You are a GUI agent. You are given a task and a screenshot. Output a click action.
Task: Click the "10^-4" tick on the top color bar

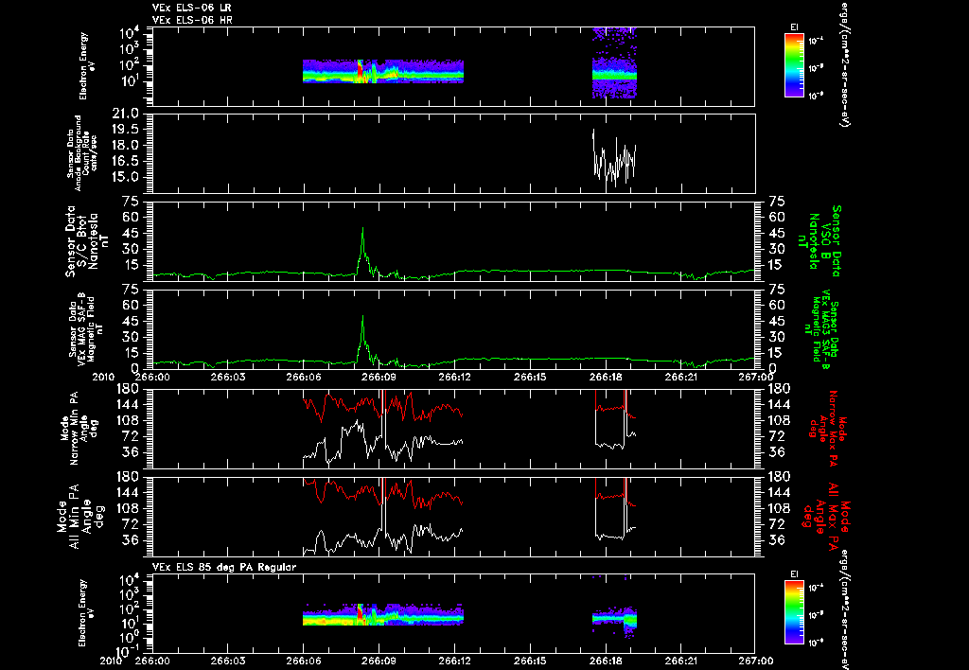click(816, 42)
